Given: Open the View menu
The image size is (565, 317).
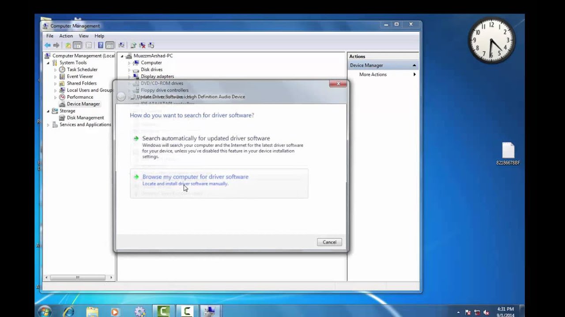Looking at the screenshot, I should pos(84,36).
